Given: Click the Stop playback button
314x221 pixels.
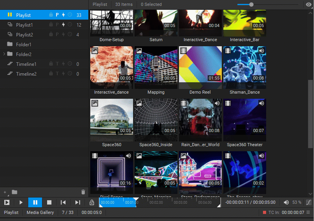Looking at the screenshot, I should click(x=49, y=203).
